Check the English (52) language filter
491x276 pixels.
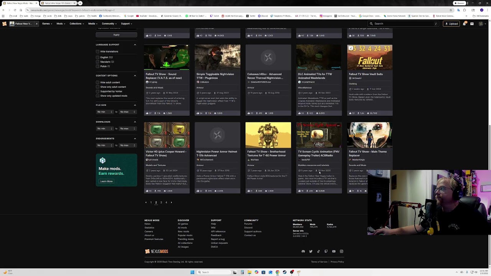pyautogui.click(x=98, y=57)
